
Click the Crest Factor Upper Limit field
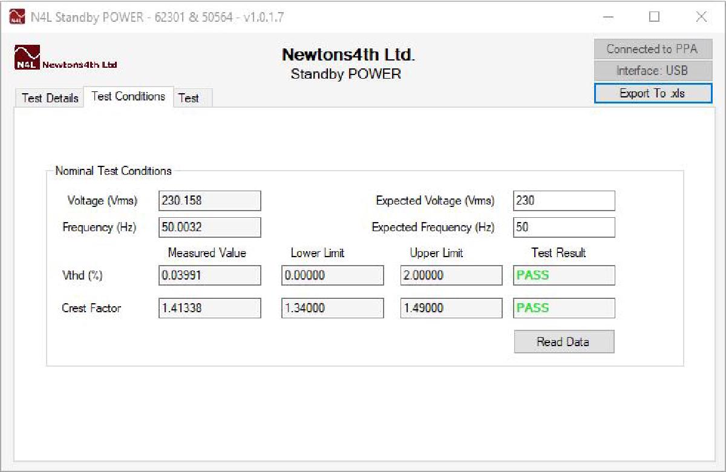[x=450, y=308]
